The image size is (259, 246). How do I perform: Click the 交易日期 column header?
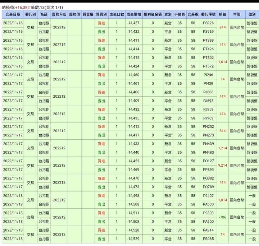click(x=13, y=14)
